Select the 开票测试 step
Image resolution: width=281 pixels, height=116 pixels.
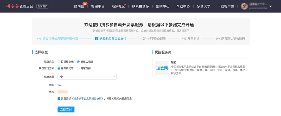(x=193, y=39)
